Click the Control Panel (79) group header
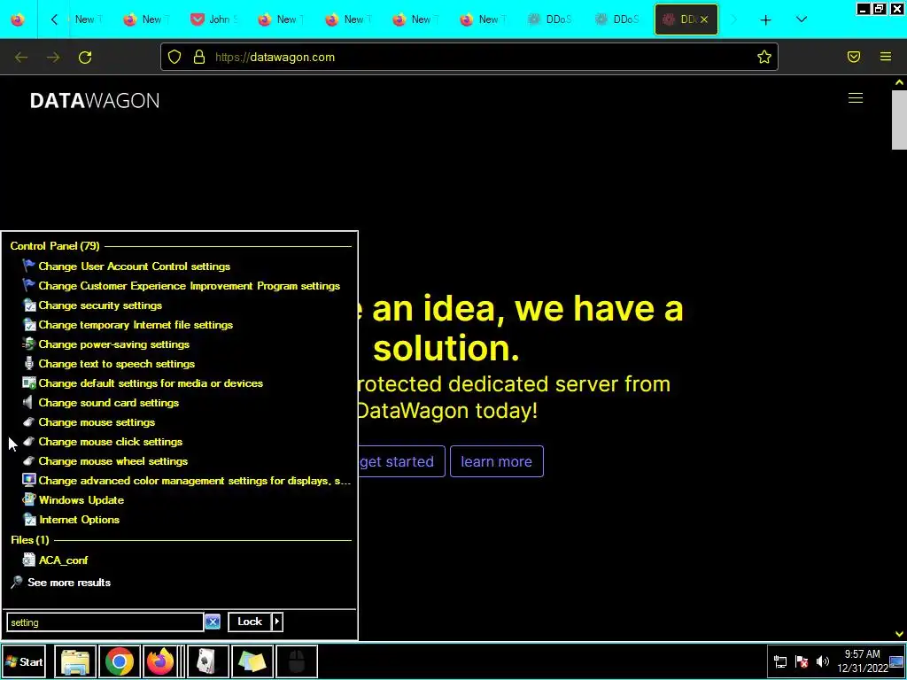This screenshot has height=680, width=907. point(55,246)
